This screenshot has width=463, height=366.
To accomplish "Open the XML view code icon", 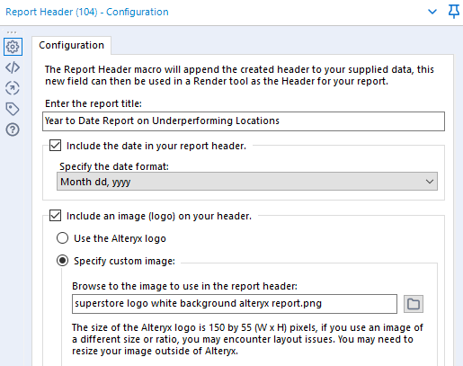I will click(13, 67).
